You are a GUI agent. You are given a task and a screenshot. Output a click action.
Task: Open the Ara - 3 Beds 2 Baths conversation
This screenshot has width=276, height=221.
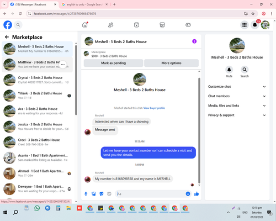(x=37, y=111)
